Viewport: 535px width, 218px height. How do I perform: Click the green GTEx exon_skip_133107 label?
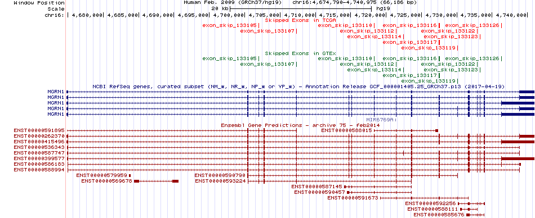click(267, 64)
